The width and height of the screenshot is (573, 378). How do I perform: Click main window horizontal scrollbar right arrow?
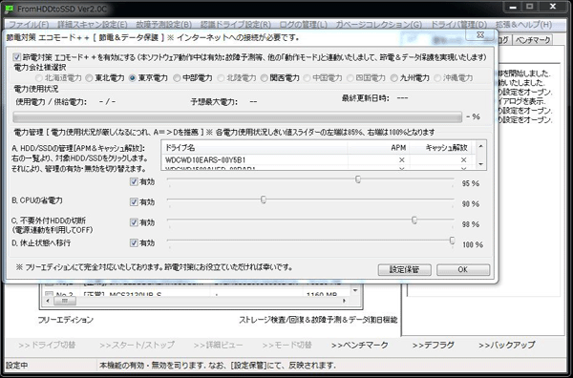click(x=344, y=301)
